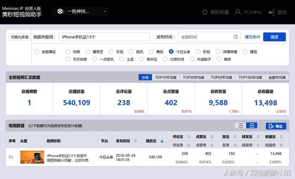This screenshot has width=295, height=179.
Task: Select the 全部渠道 radio button
Action: point(36,51)
